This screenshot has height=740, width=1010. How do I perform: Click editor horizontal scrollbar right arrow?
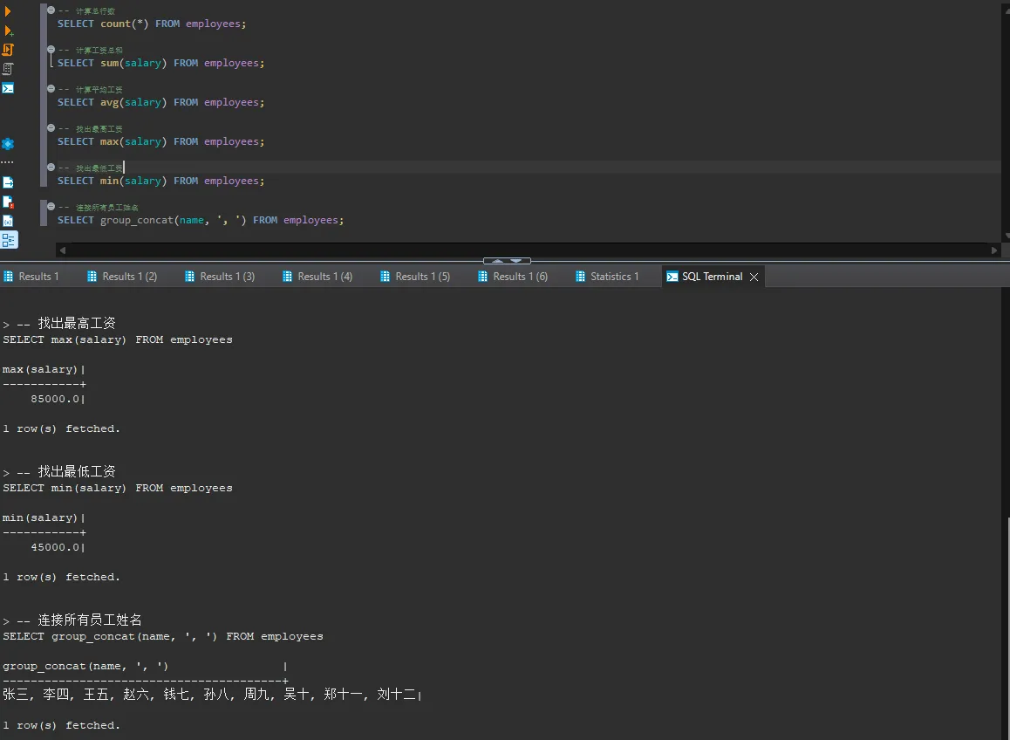click(994, 250)
